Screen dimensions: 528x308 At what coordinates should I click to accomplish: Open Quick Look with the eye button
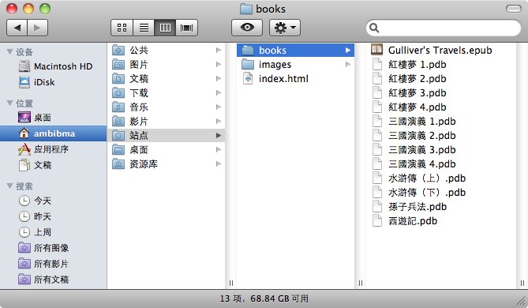click(x=247, y=28)
